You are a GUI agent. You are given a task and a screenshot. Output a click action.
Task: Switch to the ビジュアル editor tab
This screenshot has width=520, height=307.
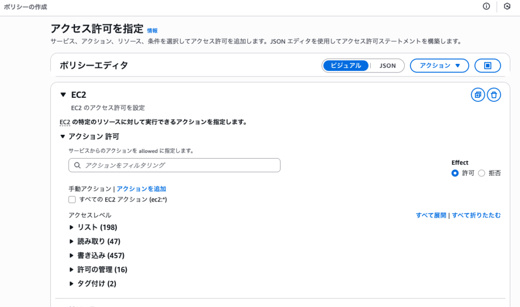tap(346, 66)
